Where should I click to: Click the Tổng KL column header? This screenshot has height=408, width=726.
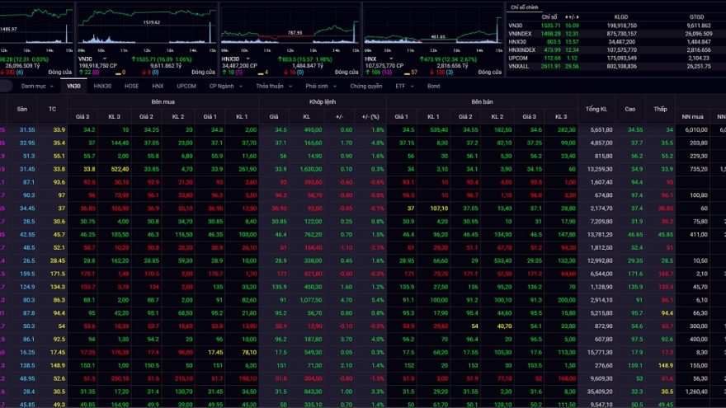click(x=597, y=109)
